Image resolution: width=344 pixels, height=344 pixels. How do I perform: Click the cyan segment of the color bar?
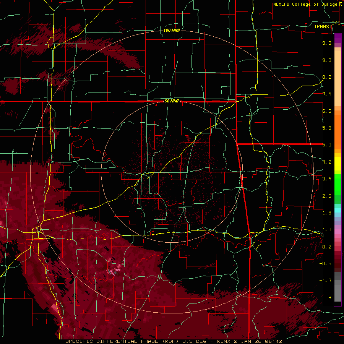pyautogui.click(x=338, y=210)
